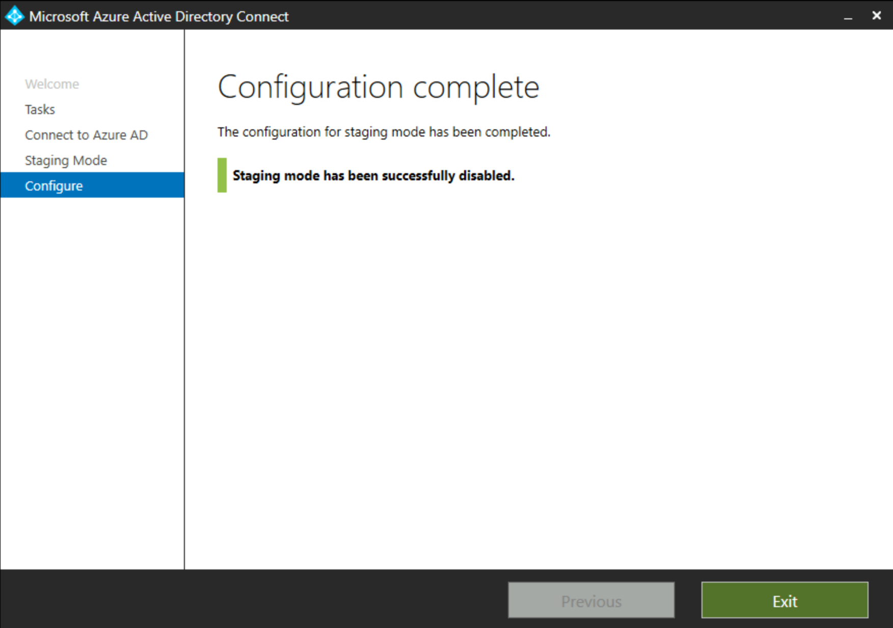
Task: Click the green success indicator bar
Action: pos(221,175)
